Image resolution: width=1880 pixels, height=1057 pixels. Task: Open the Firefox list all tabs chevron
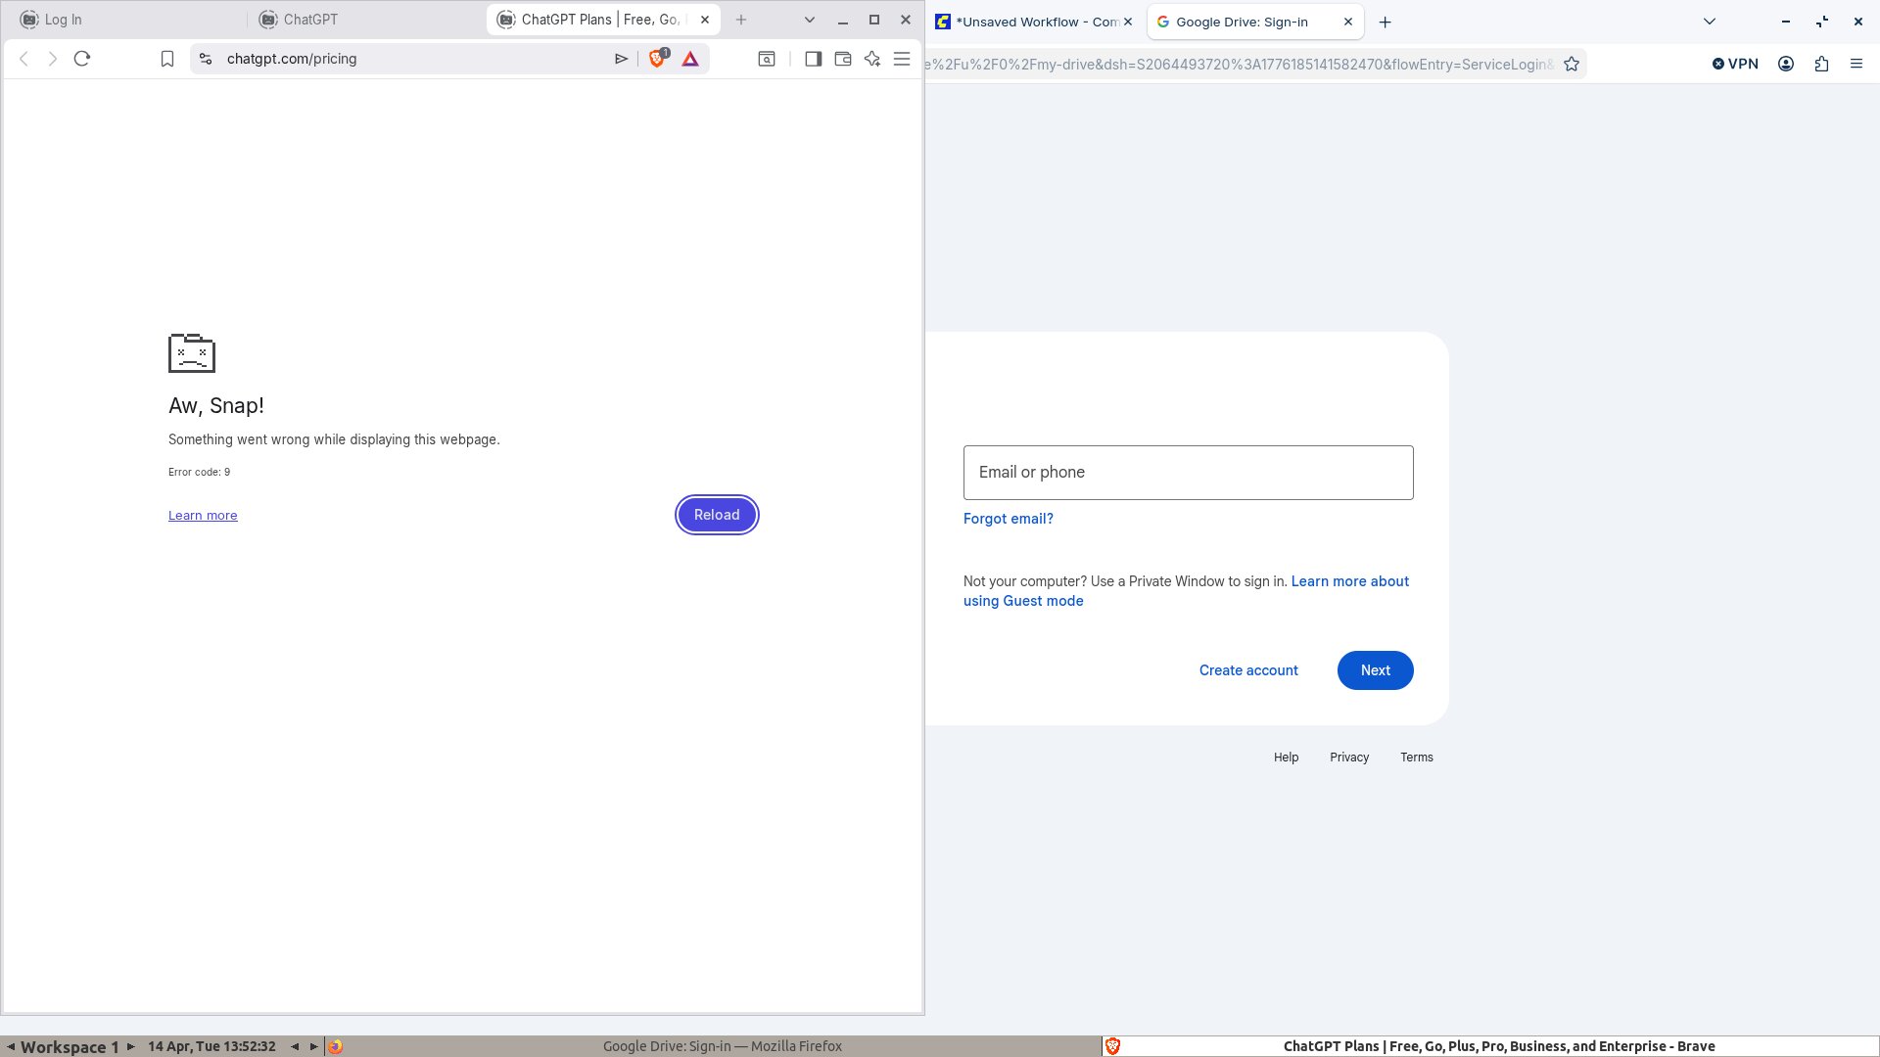[x=1710, y=22]
